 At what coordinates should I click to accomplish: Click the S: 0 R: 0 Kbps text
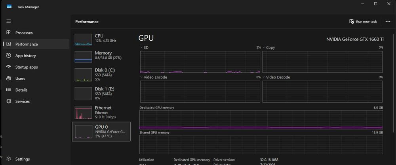[105, 117]
